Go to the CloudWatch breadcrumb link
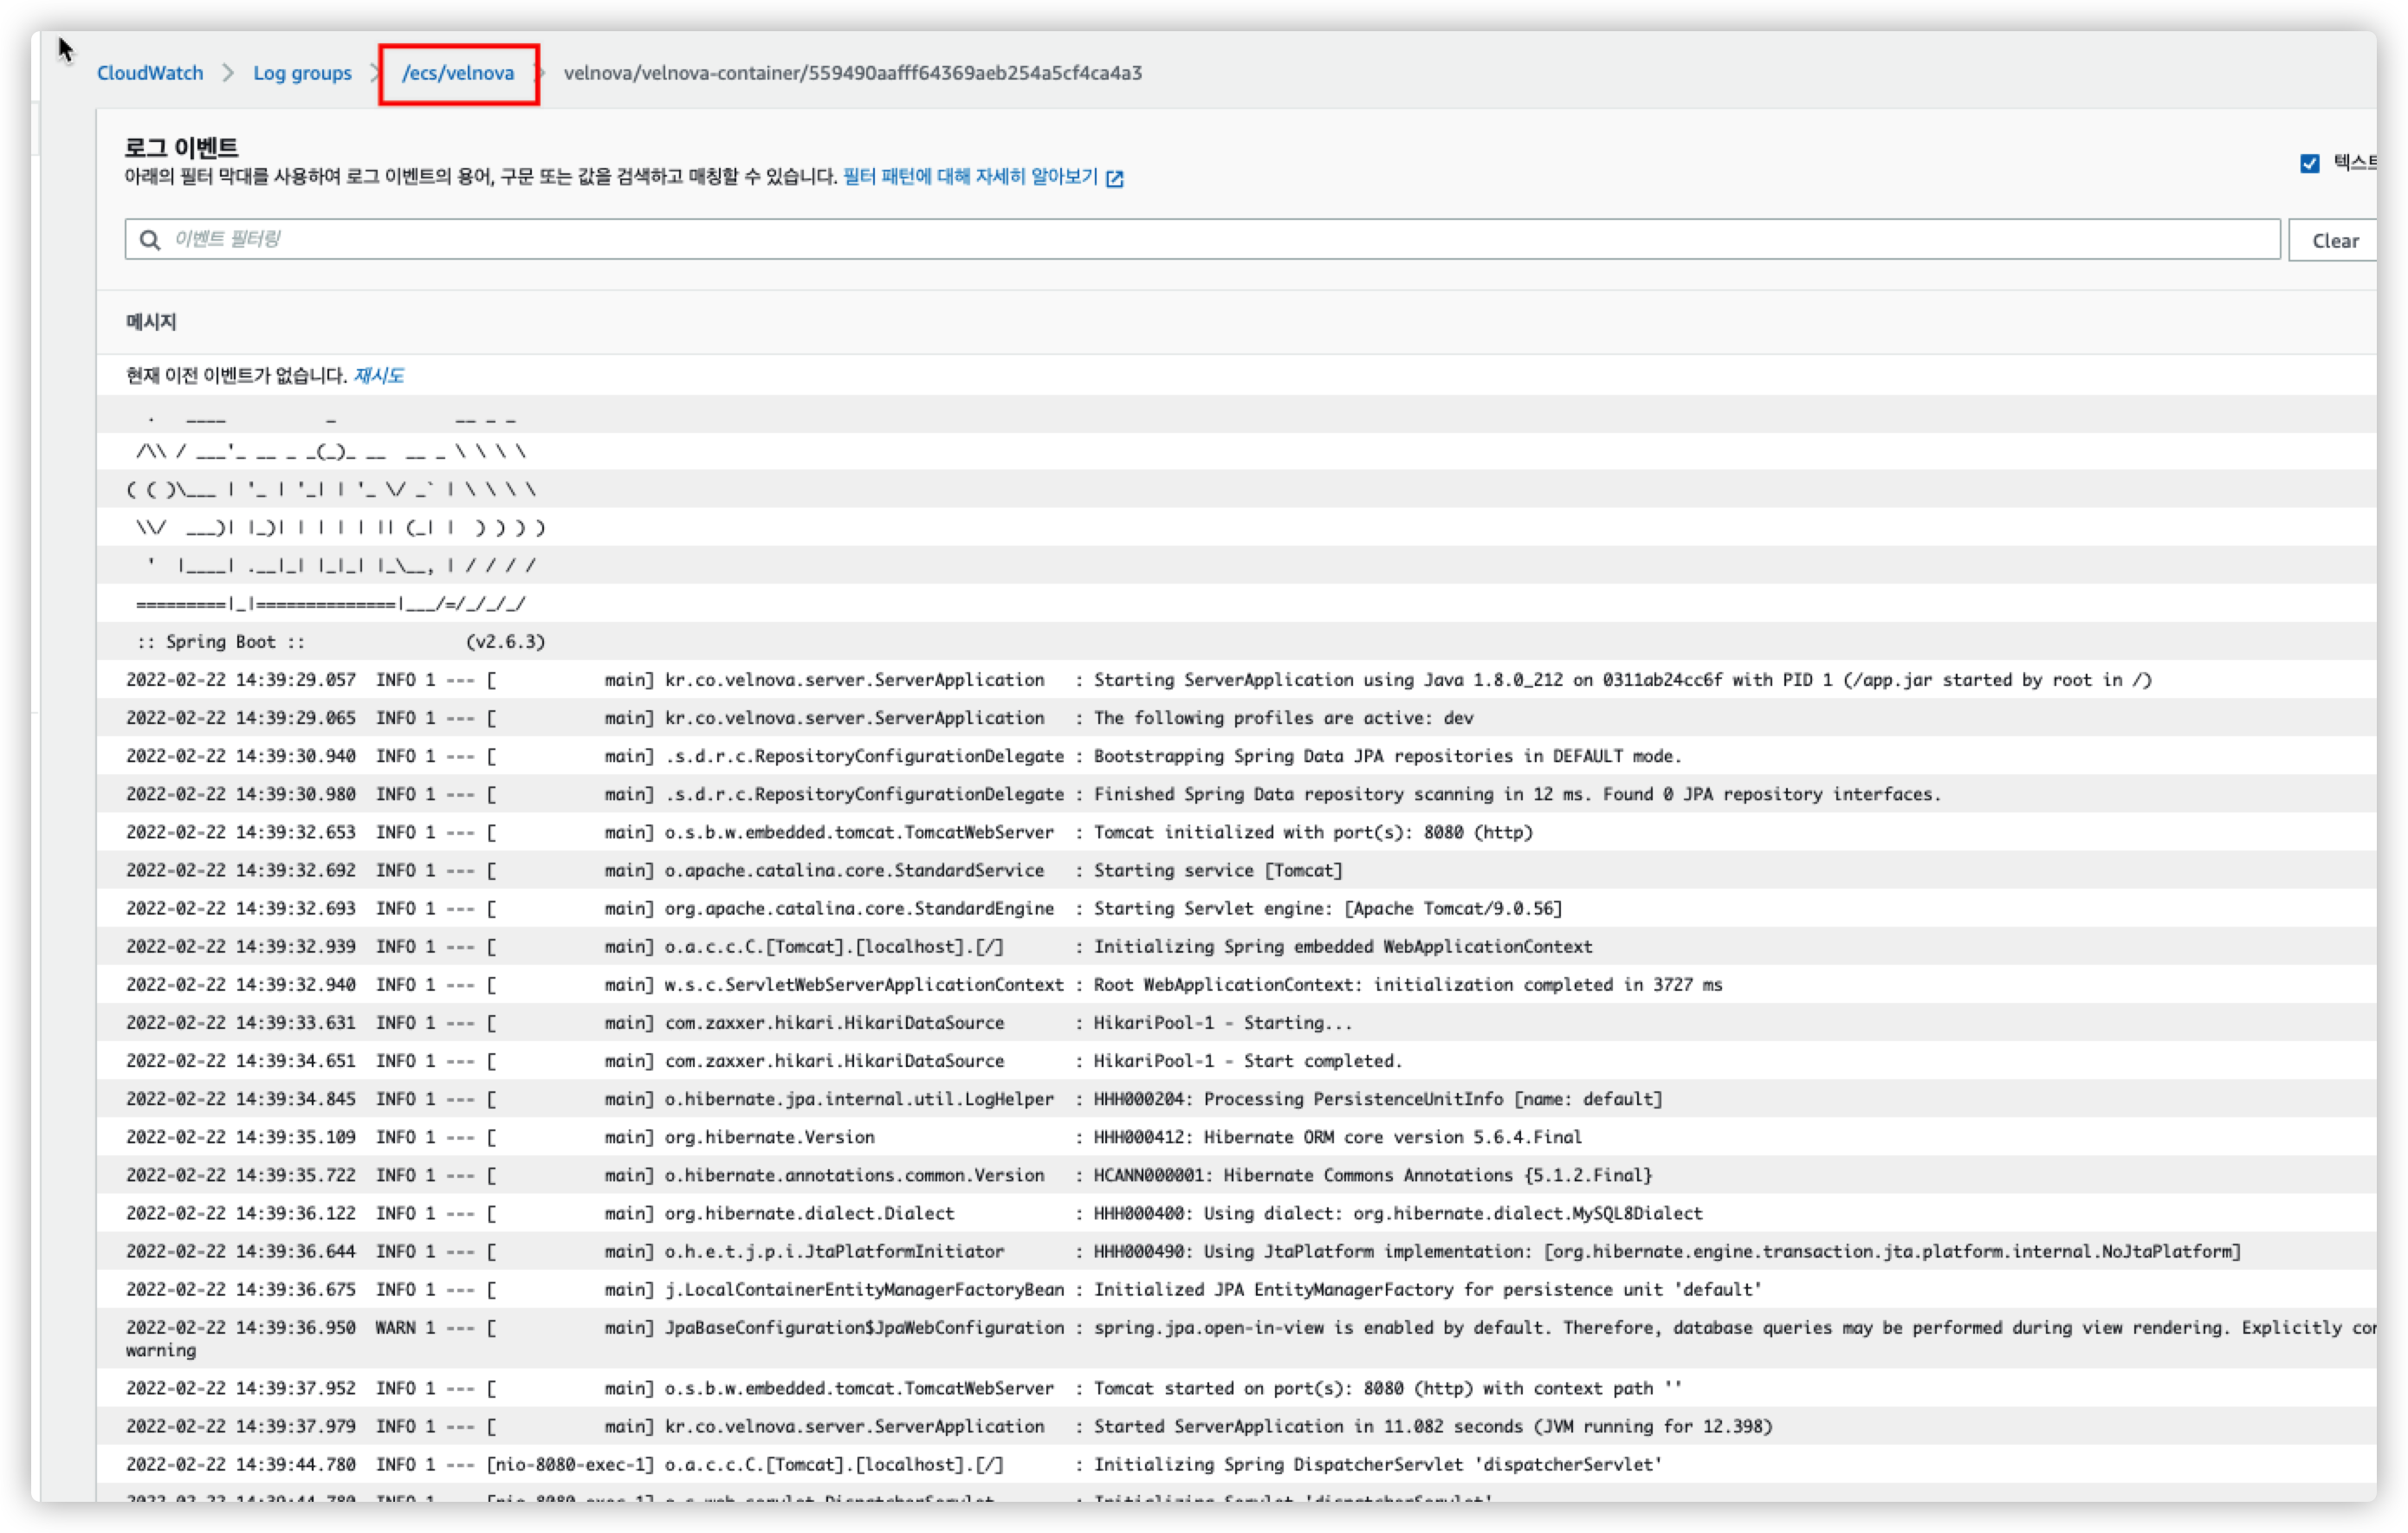The width and height of the screenshot is (2408, 1533). point(150,73)
